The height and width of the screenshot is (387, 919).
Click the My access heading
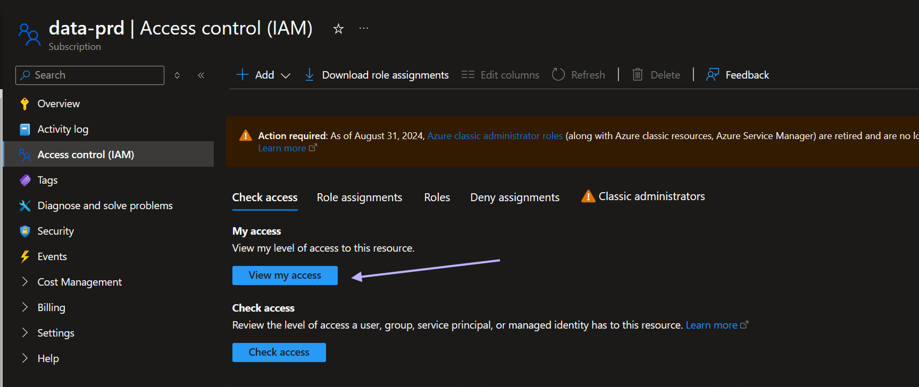pos(257,231)
